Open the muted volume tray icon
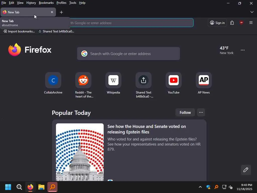The width and height of the screenshot is (257, 193). tap(231, 187)
